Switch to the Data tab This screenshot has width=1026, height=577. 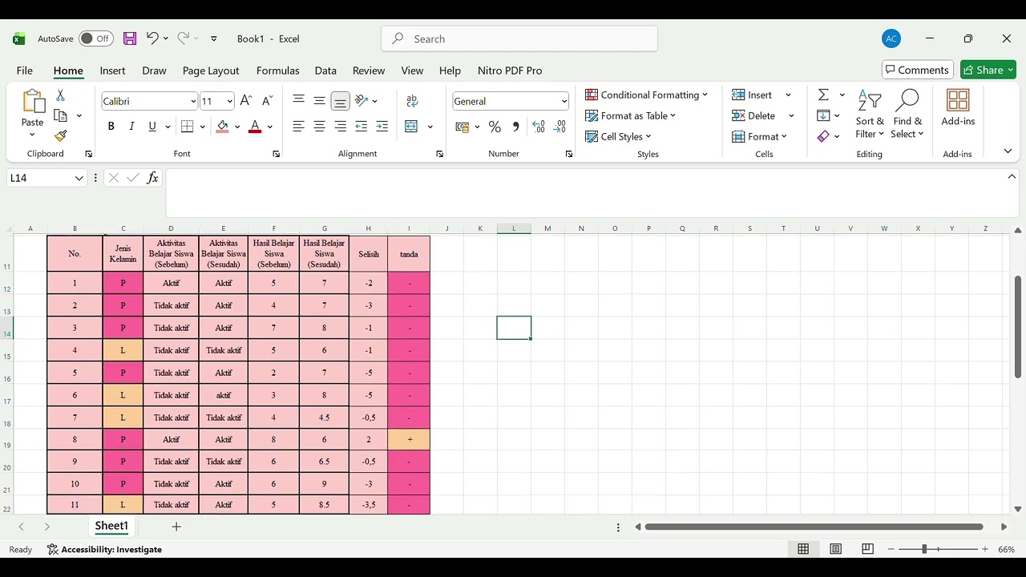click(x=325, y=71)
